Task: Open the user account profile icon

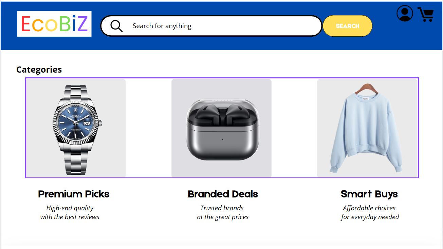Action: click(x=405, y=14)
